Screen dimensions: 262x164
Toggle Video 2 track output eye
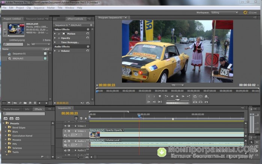click(65, 126)
